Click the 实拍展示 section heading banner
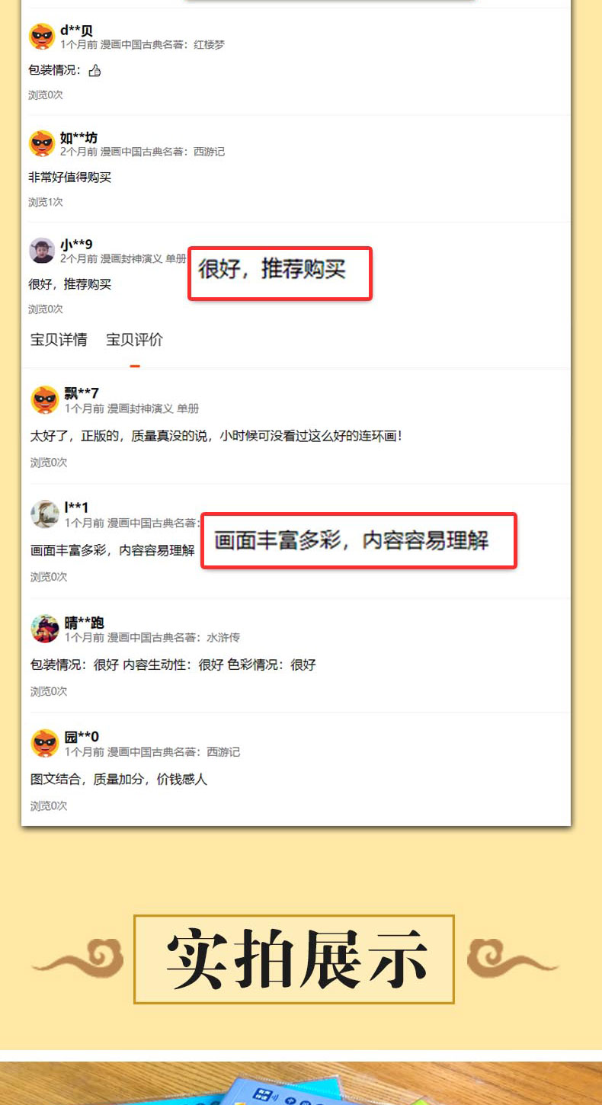This screenshot has height=1105, width=602. 294,959
